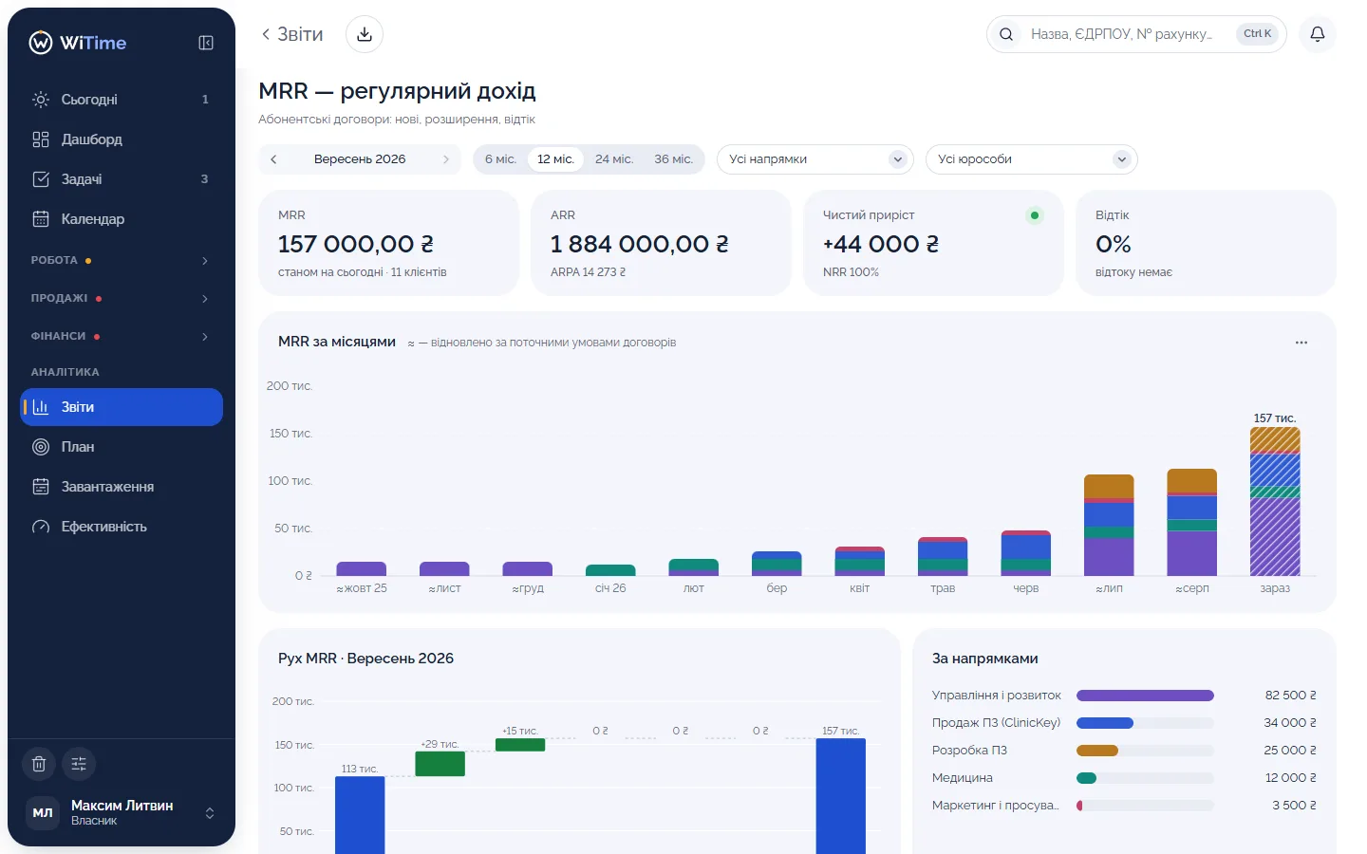The width and height of the screenshot is (1367, 854).
Task: Open the Дашборд grid icon
Action: pyautogui.click(x=41, y=139)
